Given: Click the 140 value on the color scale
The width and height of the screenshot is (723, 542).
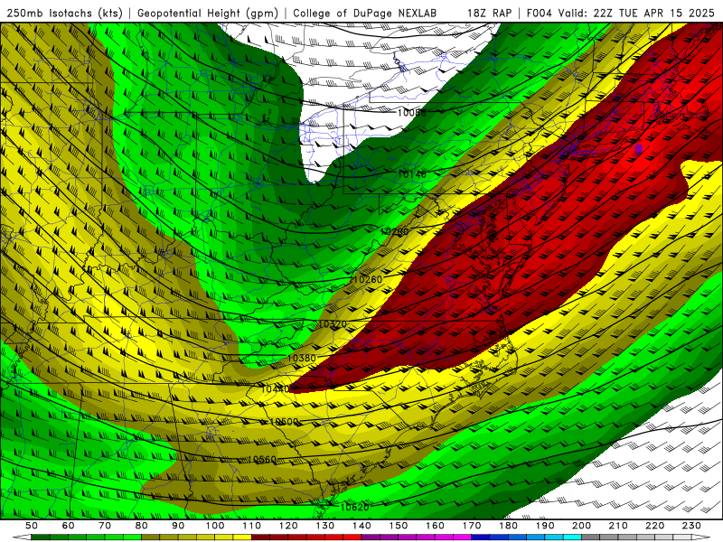Looking at the screenshot, I should click(x=361, y=526).
